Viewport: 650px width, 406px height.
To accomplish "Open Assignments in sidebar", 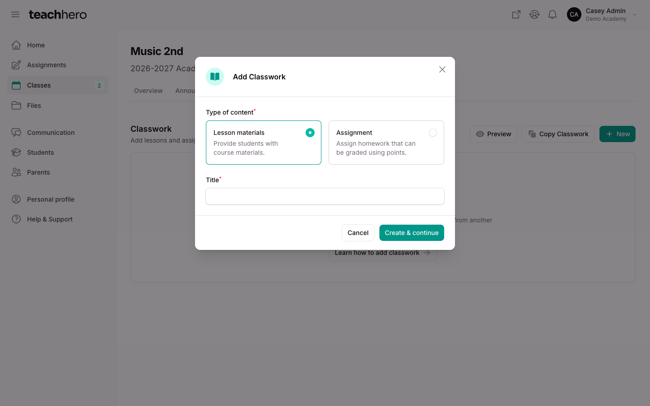I will [x=58, y=65].
